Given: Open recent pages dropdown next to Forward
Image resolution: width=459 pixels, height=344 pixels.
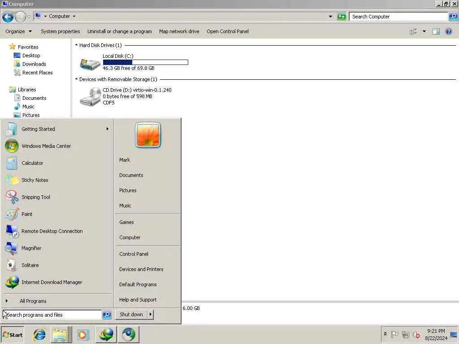Looking at the screenshot, I should tap(29, 17).
